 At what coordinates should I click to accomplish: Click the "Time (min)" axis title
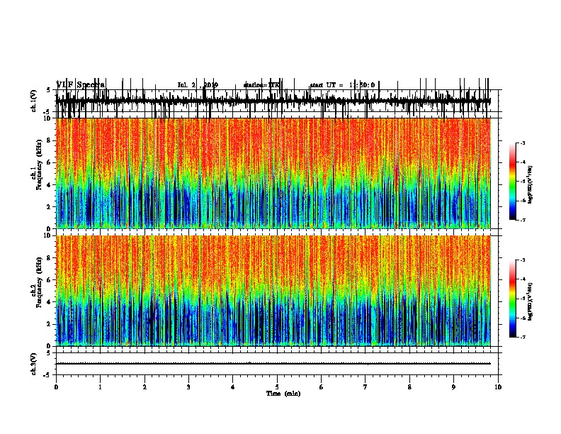click(283, 394)
